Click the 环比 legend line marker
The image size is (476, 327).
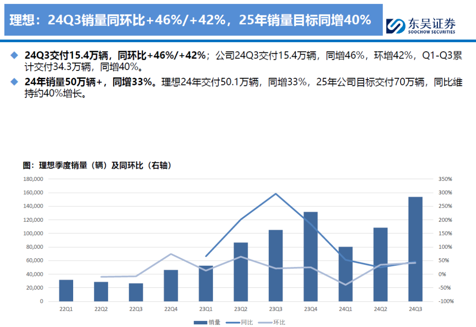[x=265, y=323]
